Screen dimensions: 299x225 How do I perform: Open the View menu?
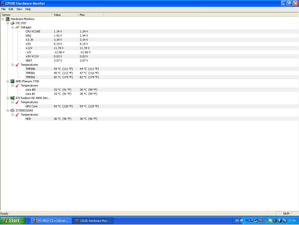click(x=19, y=9)
